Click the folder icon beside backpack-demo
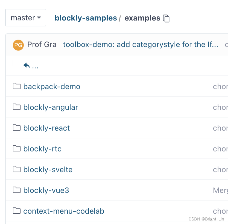This screenshot has height=224, width=228. tap(17, 86)
